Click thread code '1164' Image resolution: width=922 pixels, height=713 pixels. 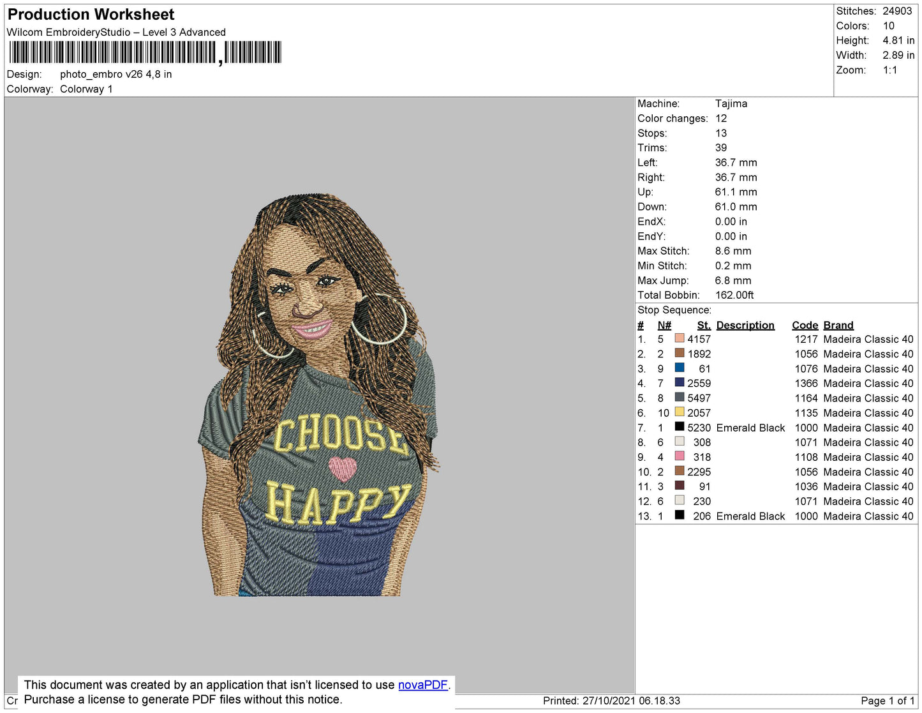coord(806,398)
